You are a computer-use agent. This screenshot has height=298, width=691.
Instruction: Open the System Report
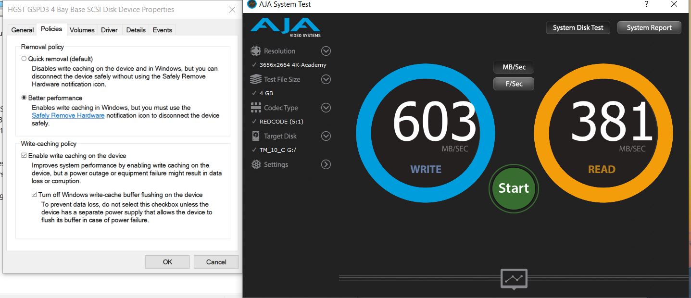tap(649, 28)
